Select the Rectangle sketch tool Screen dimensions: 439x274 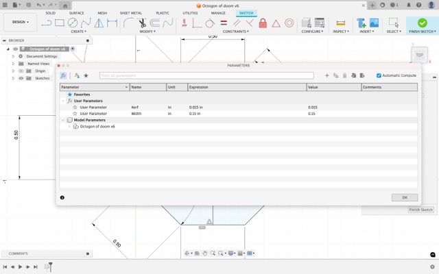pos(60,23)
